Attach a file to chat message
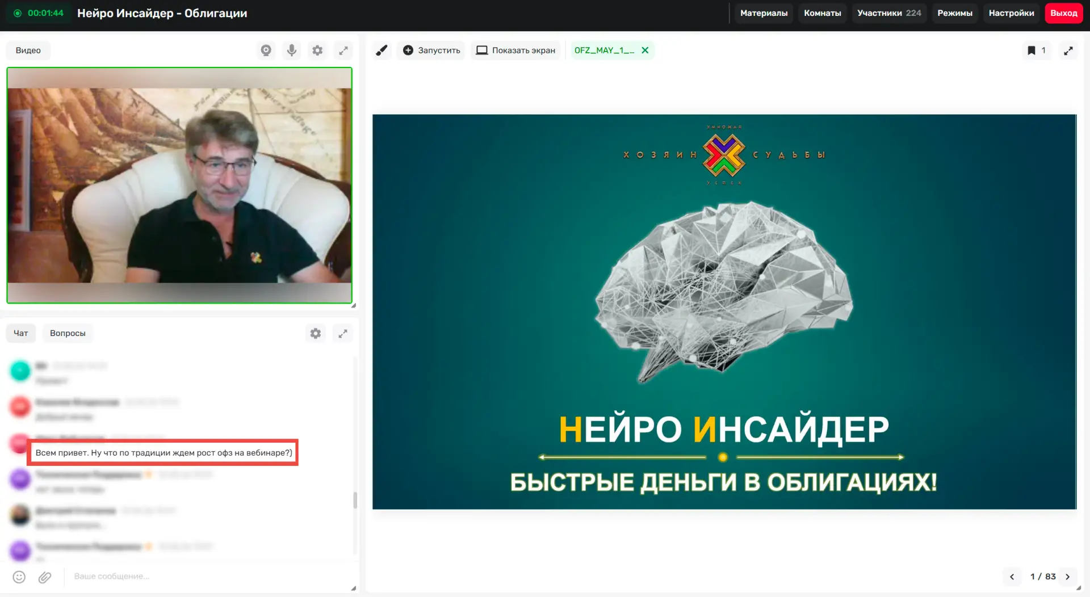Image resolution: width=1090 pixels, height=597 pixels. (x=45, y=577)
